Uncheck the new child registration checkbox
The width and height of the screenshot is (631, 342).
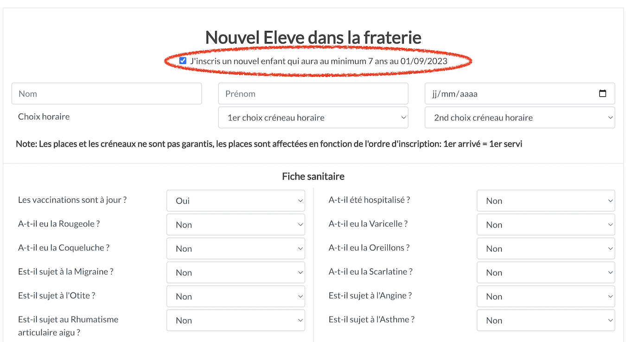pyautogui.click(x=183, y=61)
